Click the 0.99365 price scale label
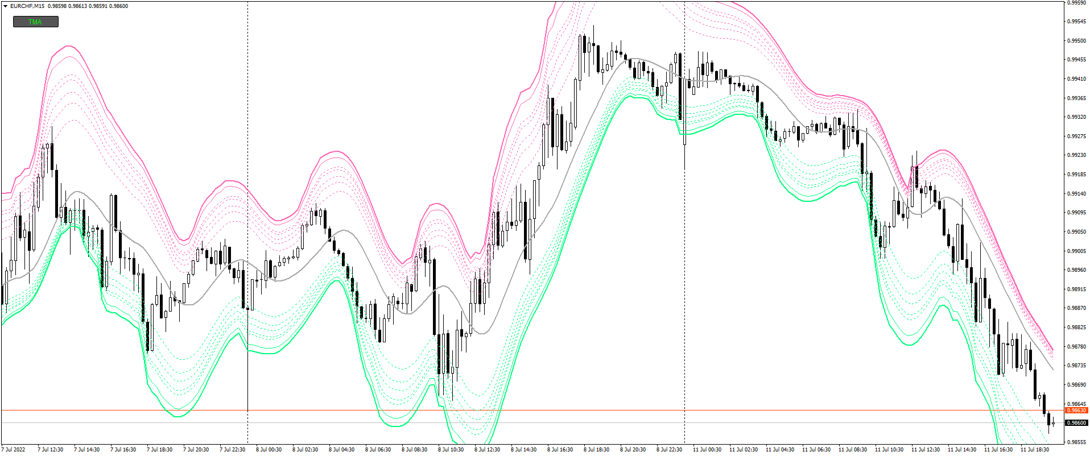Screen dimensions: 1090x456 pyautogui.click(x=1076, y=98)
